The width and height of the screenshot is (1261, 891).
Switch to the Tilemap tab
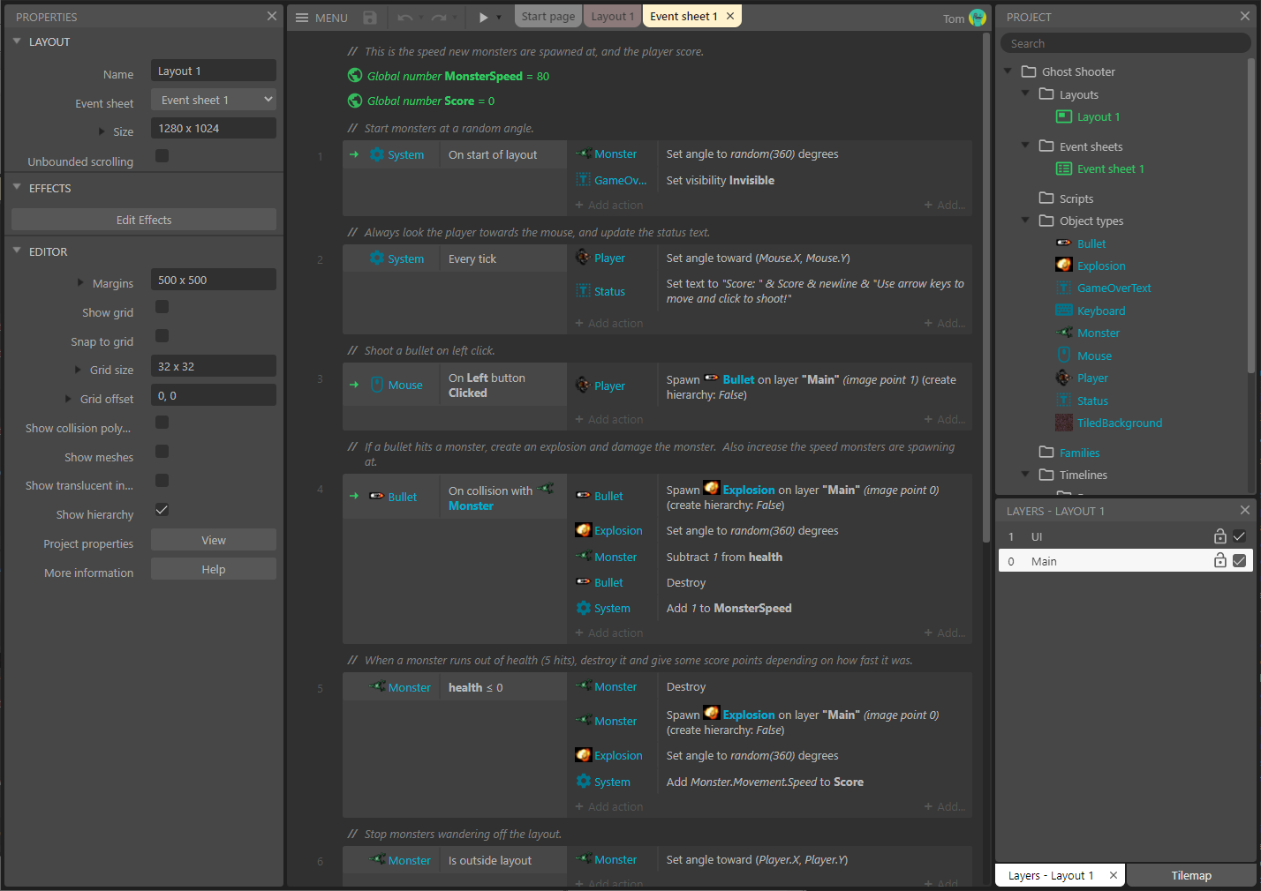coord(1191,874)
